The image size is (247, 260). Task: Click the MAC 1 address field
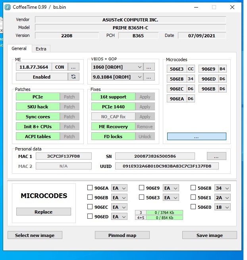64,156
